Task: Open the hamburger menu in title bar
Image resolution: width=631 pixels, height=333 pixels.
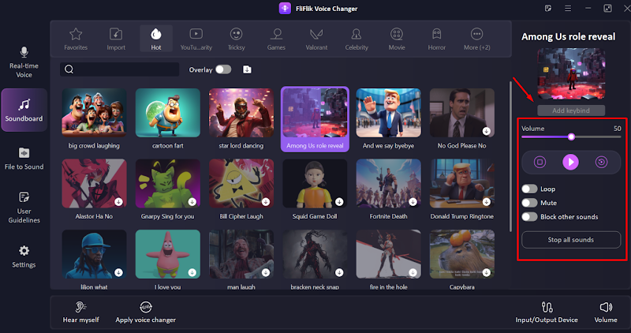Action: click(568, 8)
